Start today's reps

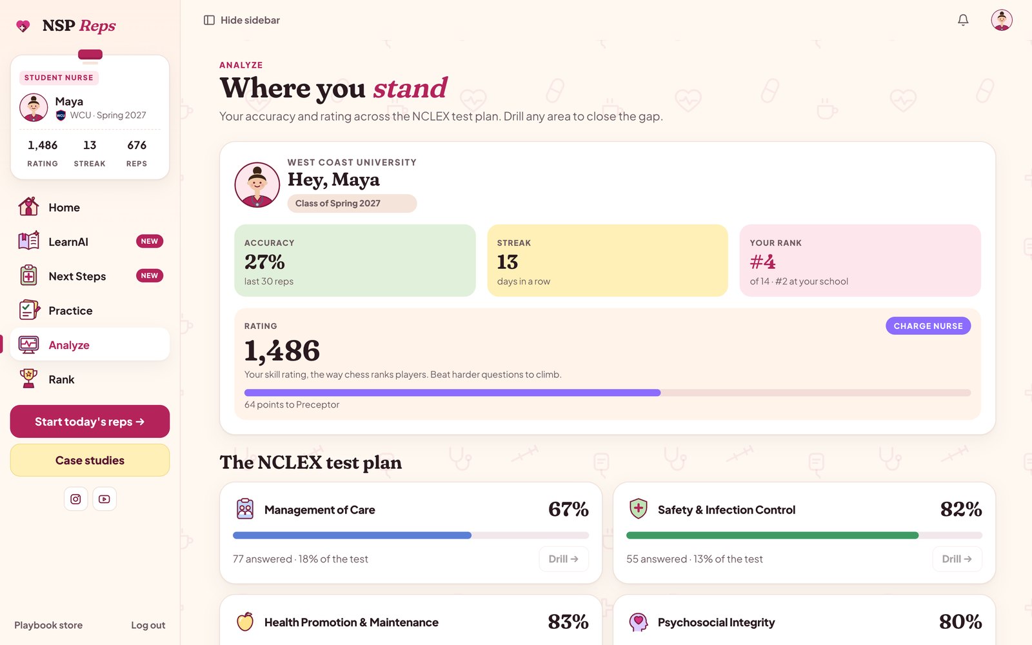90,421
